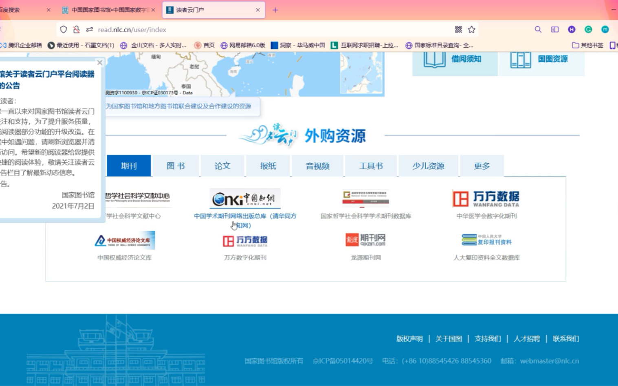Viewport: 618px width, 386px height.
Task: Click the address bar URL read.nlc.cn
Action: [132, 29]
